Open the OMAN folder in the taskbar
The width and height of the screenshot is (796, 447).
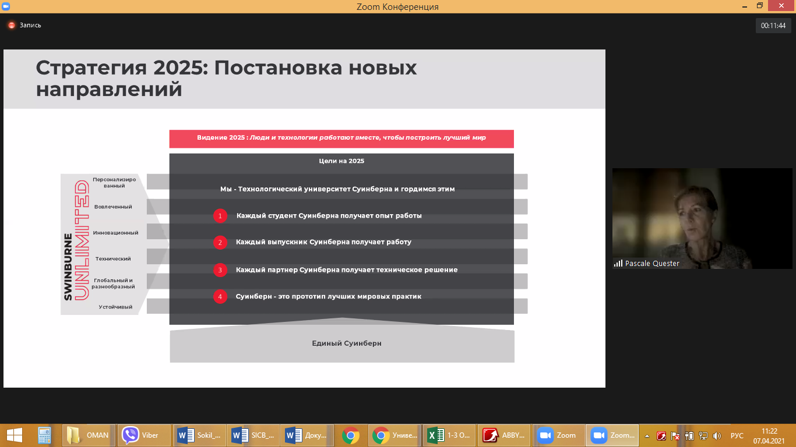click(x=89, y=435)
